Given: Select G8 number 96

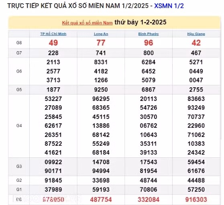Looking at the screenshot, I should pos(149,43).
